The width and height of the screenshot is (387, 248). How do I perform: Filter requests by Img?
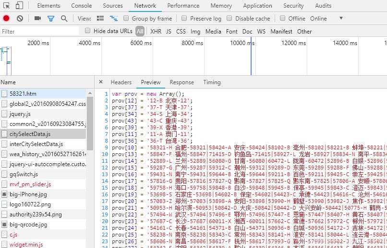(195, 32)
